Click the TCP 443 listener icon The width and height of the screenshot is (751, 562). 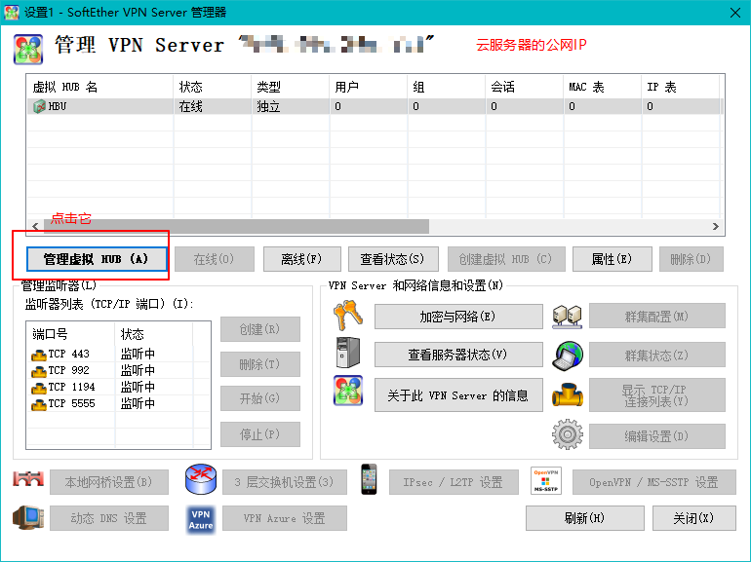(x=39, y=355)
